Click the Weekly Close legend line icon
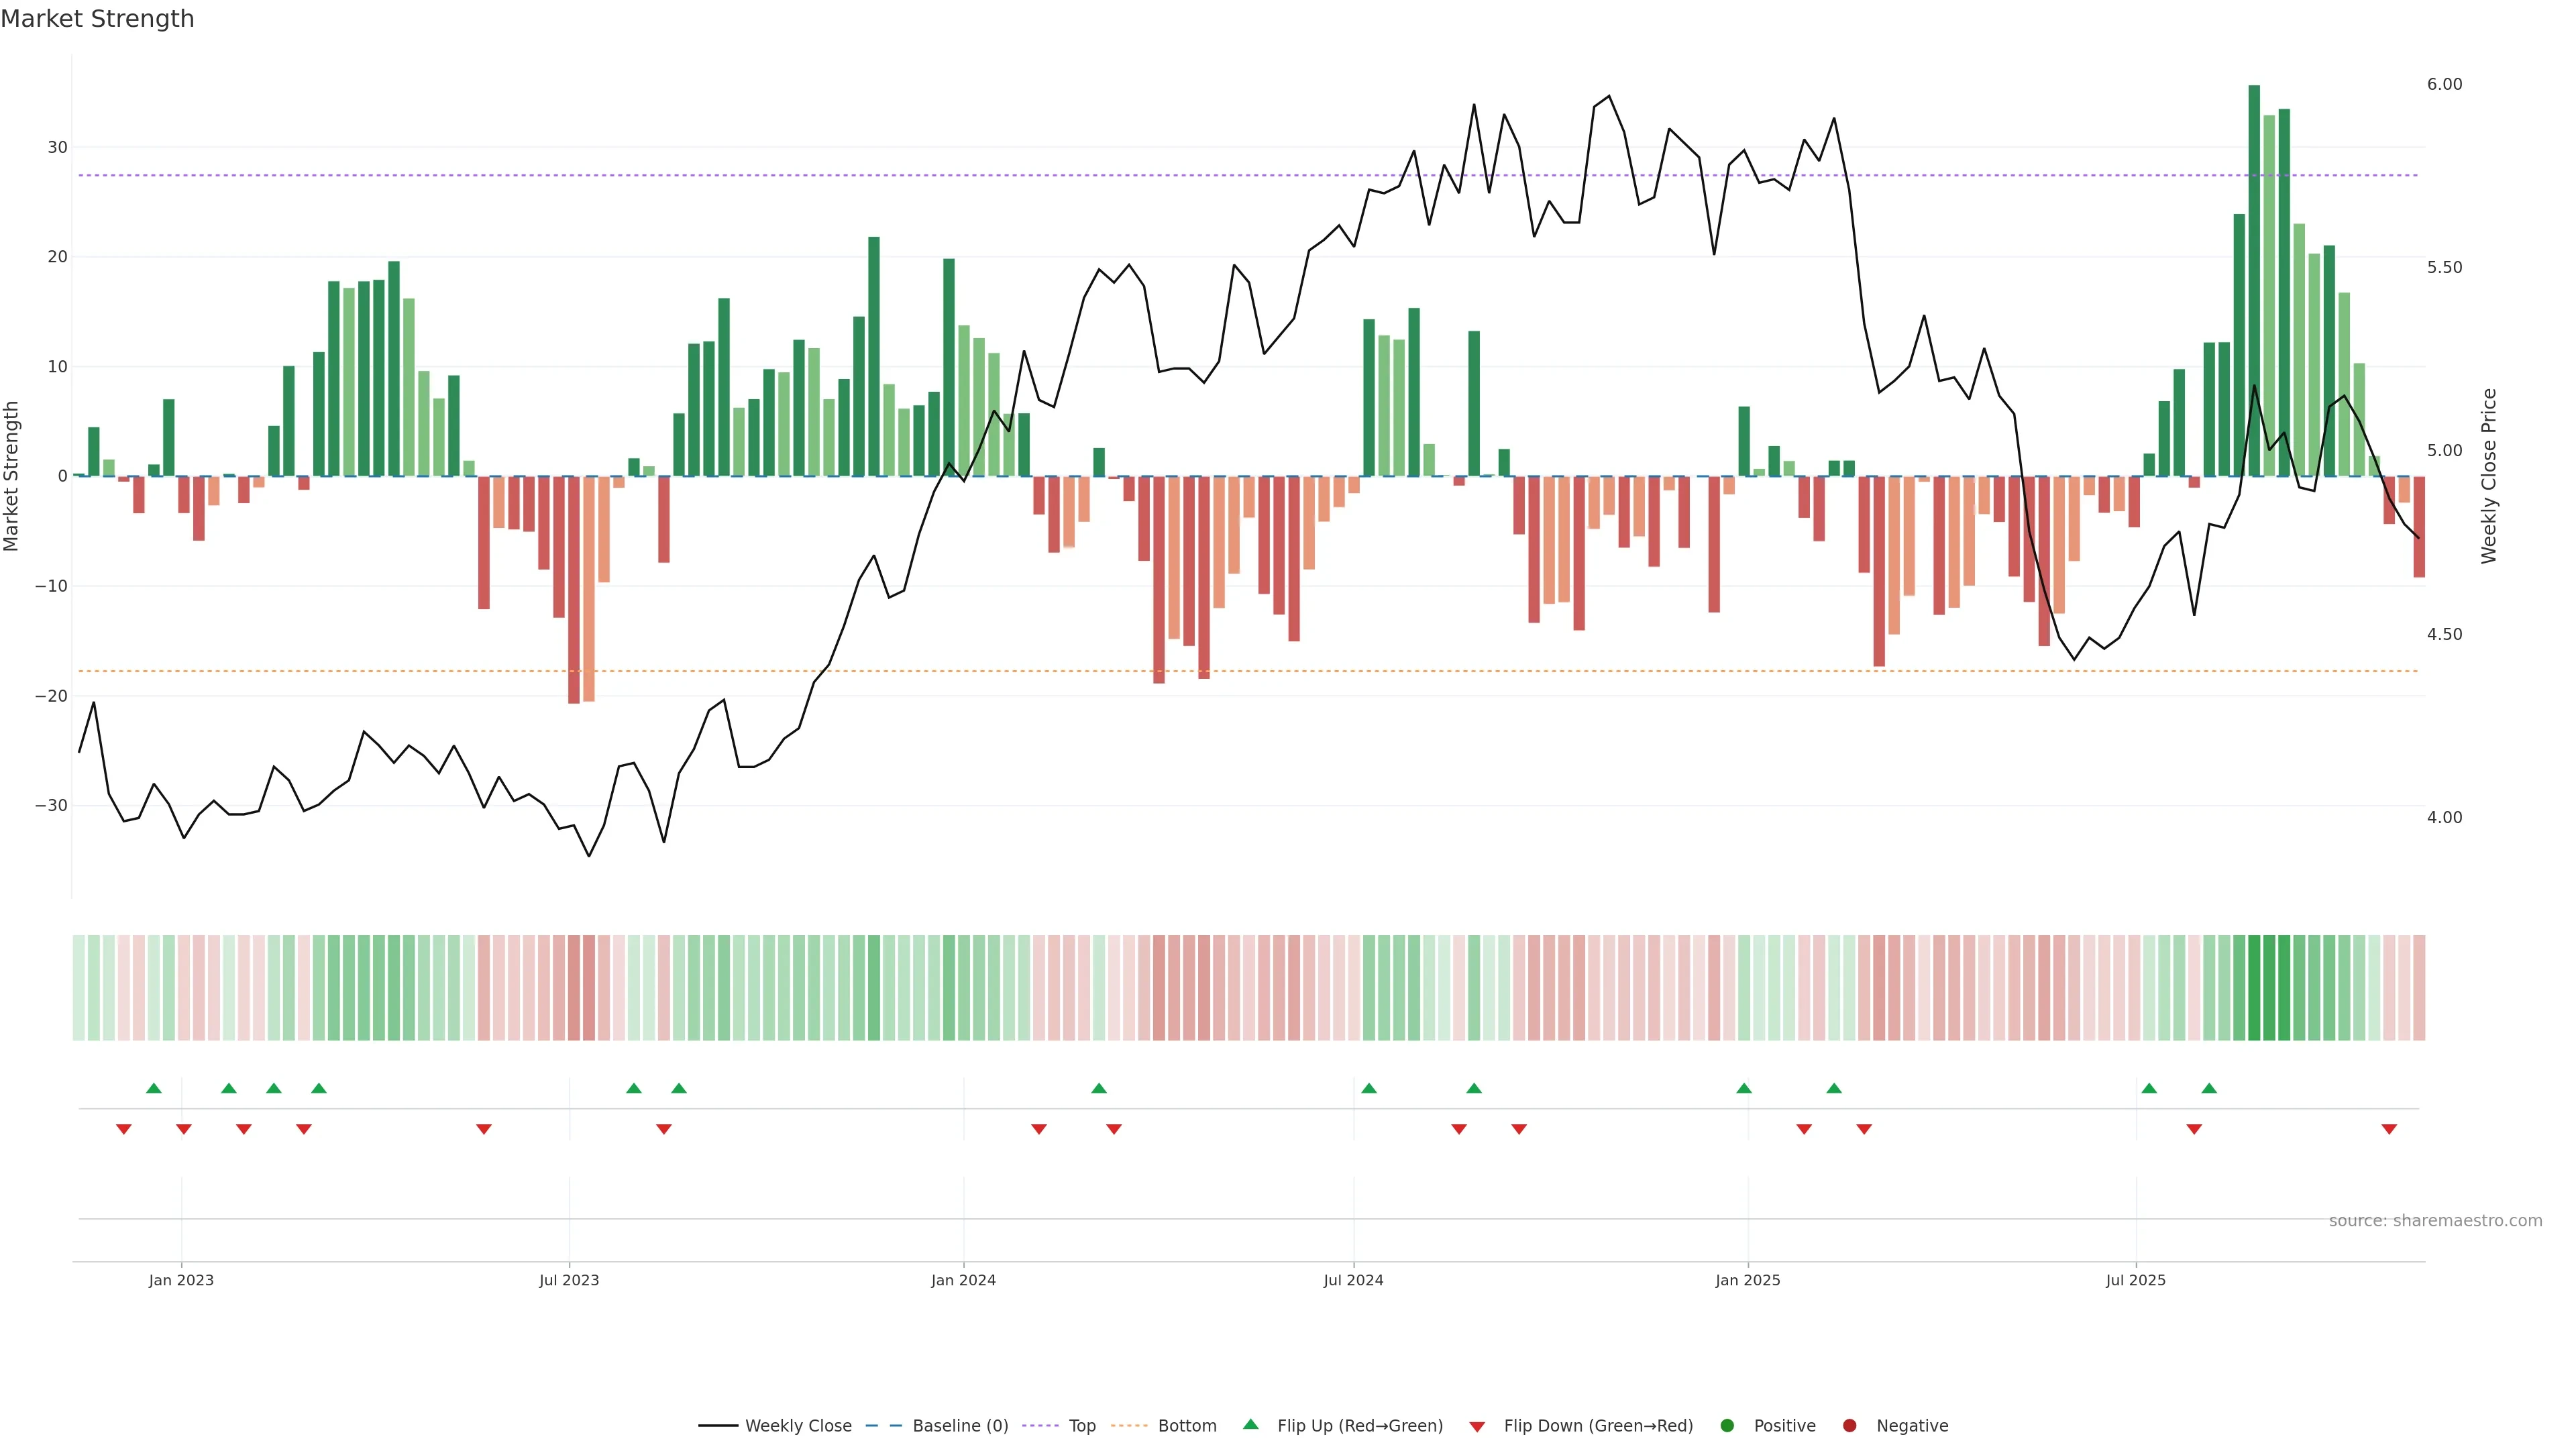The height and width of the screenshot is (1449, 2576). (718, 1426)
